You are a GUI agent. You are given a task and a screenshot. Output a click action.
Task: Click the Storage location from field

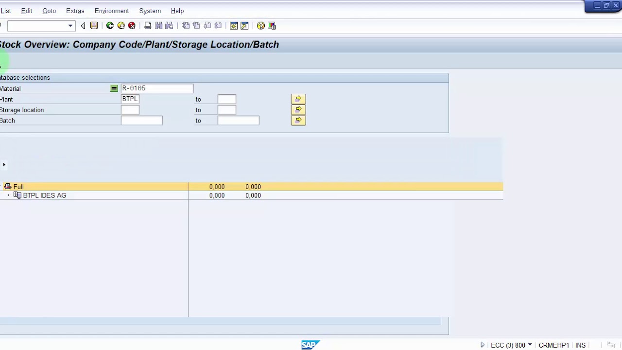point(130,110)
